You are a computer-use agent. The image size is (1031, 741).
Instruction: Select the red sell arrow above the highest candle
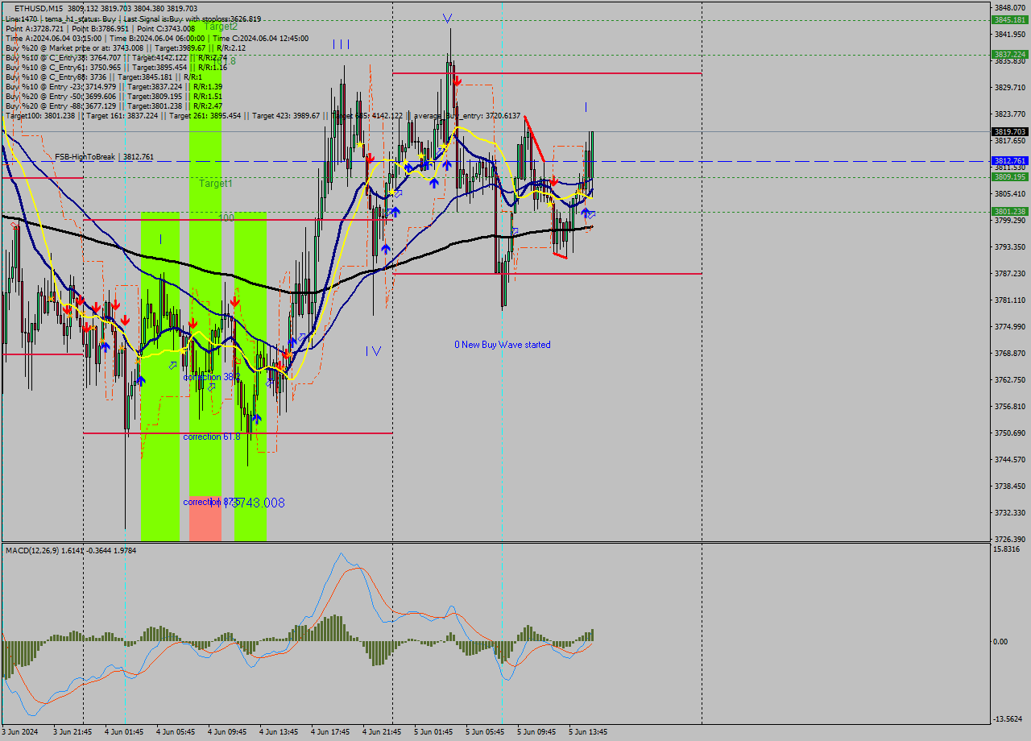[x=457, y=81]
